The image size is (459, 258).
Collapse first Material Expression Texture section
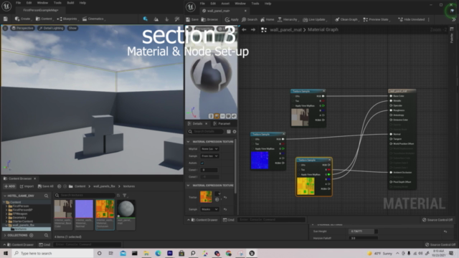[188, 142]
